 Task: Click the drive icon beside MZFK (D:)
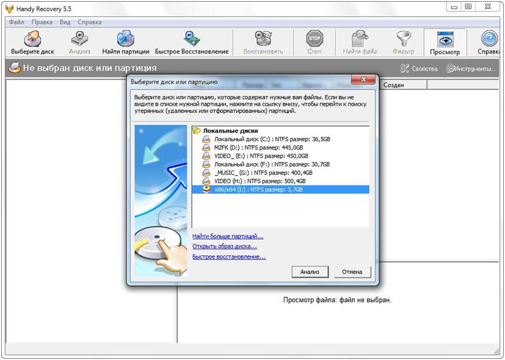pos(206,147)
